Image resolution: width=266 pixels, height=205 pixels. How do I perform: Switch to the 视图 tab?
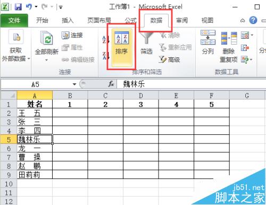point(207,21)
